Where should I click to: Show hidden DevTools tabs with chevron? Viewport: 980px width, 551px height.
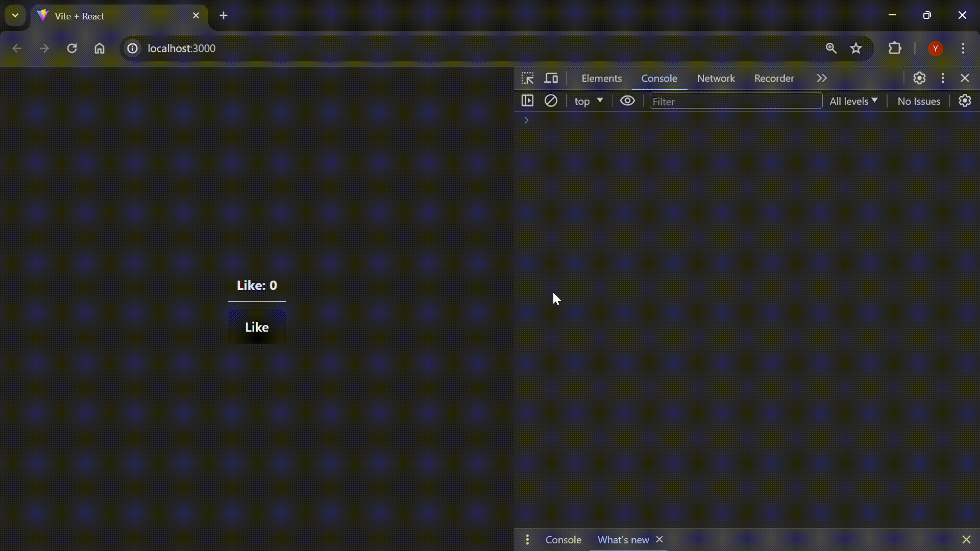coord(821,78)
